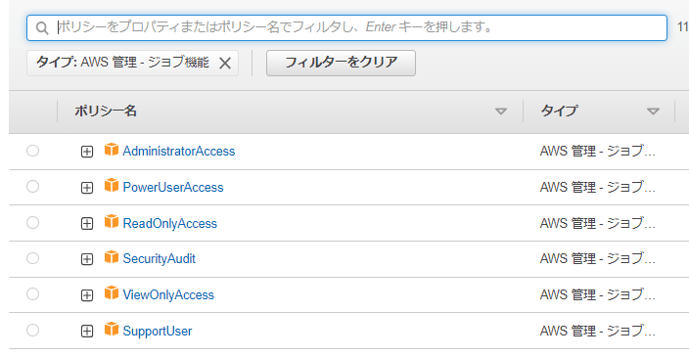Open the SupportUser policy link
The image size is (689, 357).
click(x=158, y=331)
